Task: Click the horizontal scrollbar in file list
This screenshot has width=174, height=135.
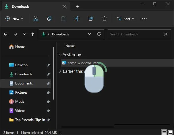Action: 88,127
